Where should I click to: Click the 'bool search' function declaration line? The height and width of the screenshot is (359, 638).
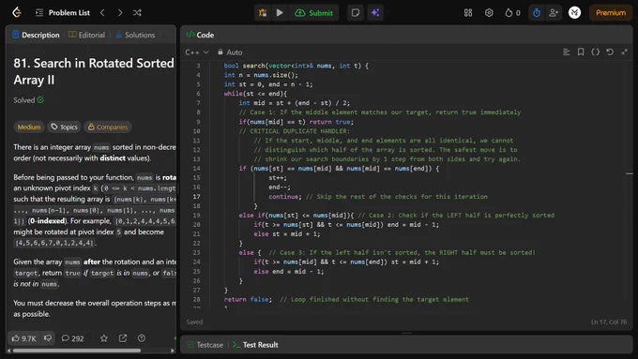tap(296, 66)
